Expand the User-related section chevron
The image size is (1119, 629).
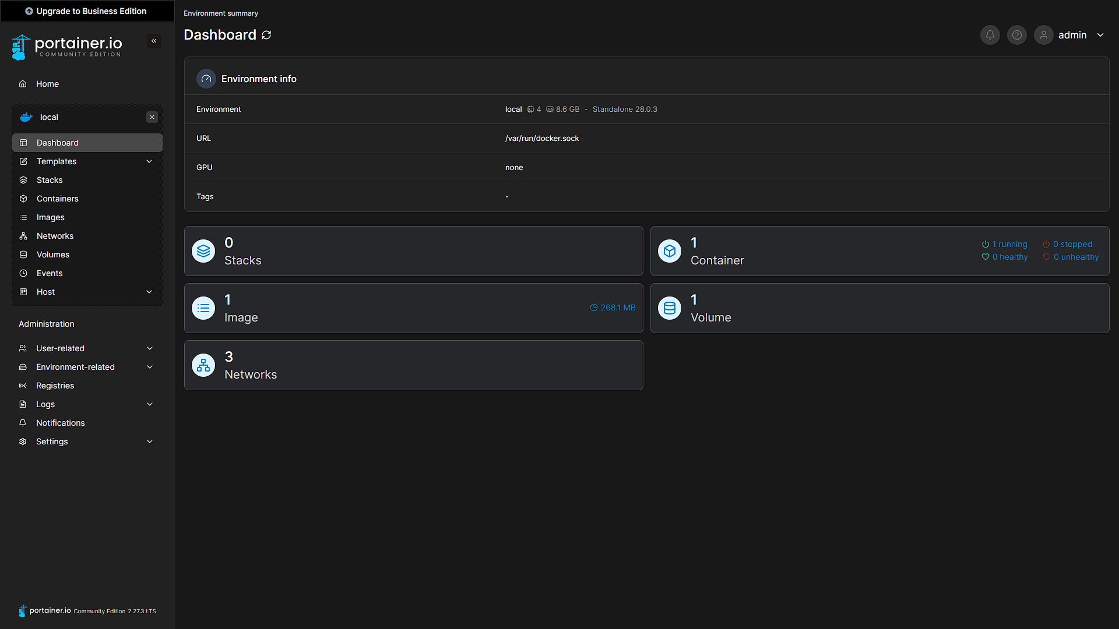[x=150, y=348]
